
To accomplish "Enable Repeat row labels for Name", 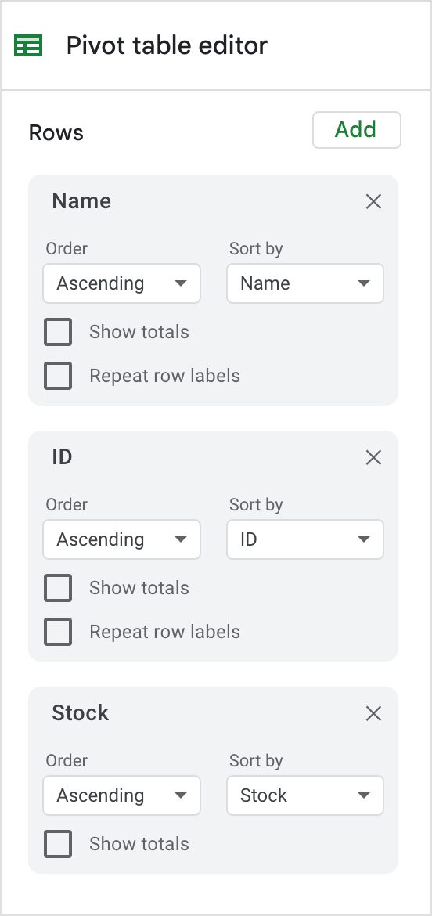I will click(59, 376).
